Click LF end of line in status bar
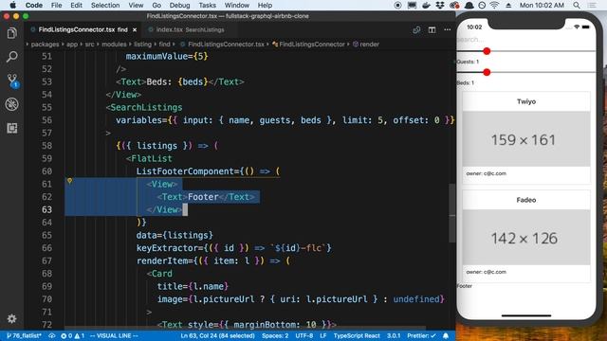 (322, 335)
